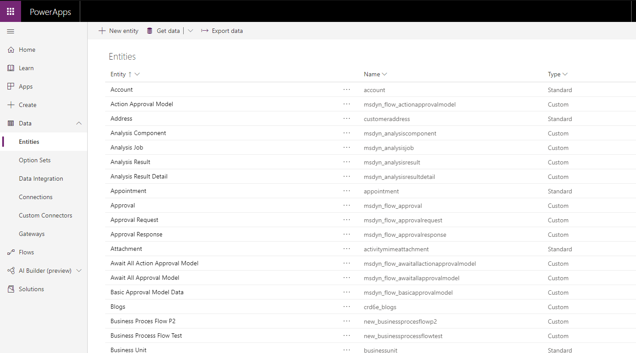Click the Flows connector icon

coord(11,253)
